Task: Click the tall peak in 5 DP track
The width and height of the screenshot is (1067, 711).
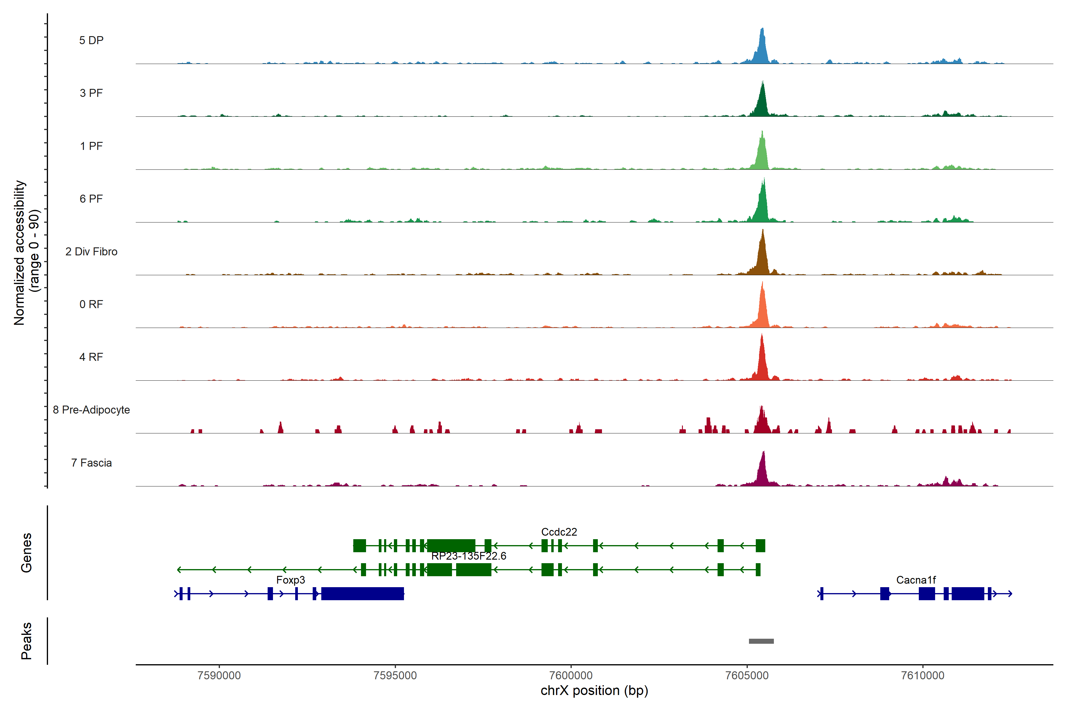Action: 762,48
